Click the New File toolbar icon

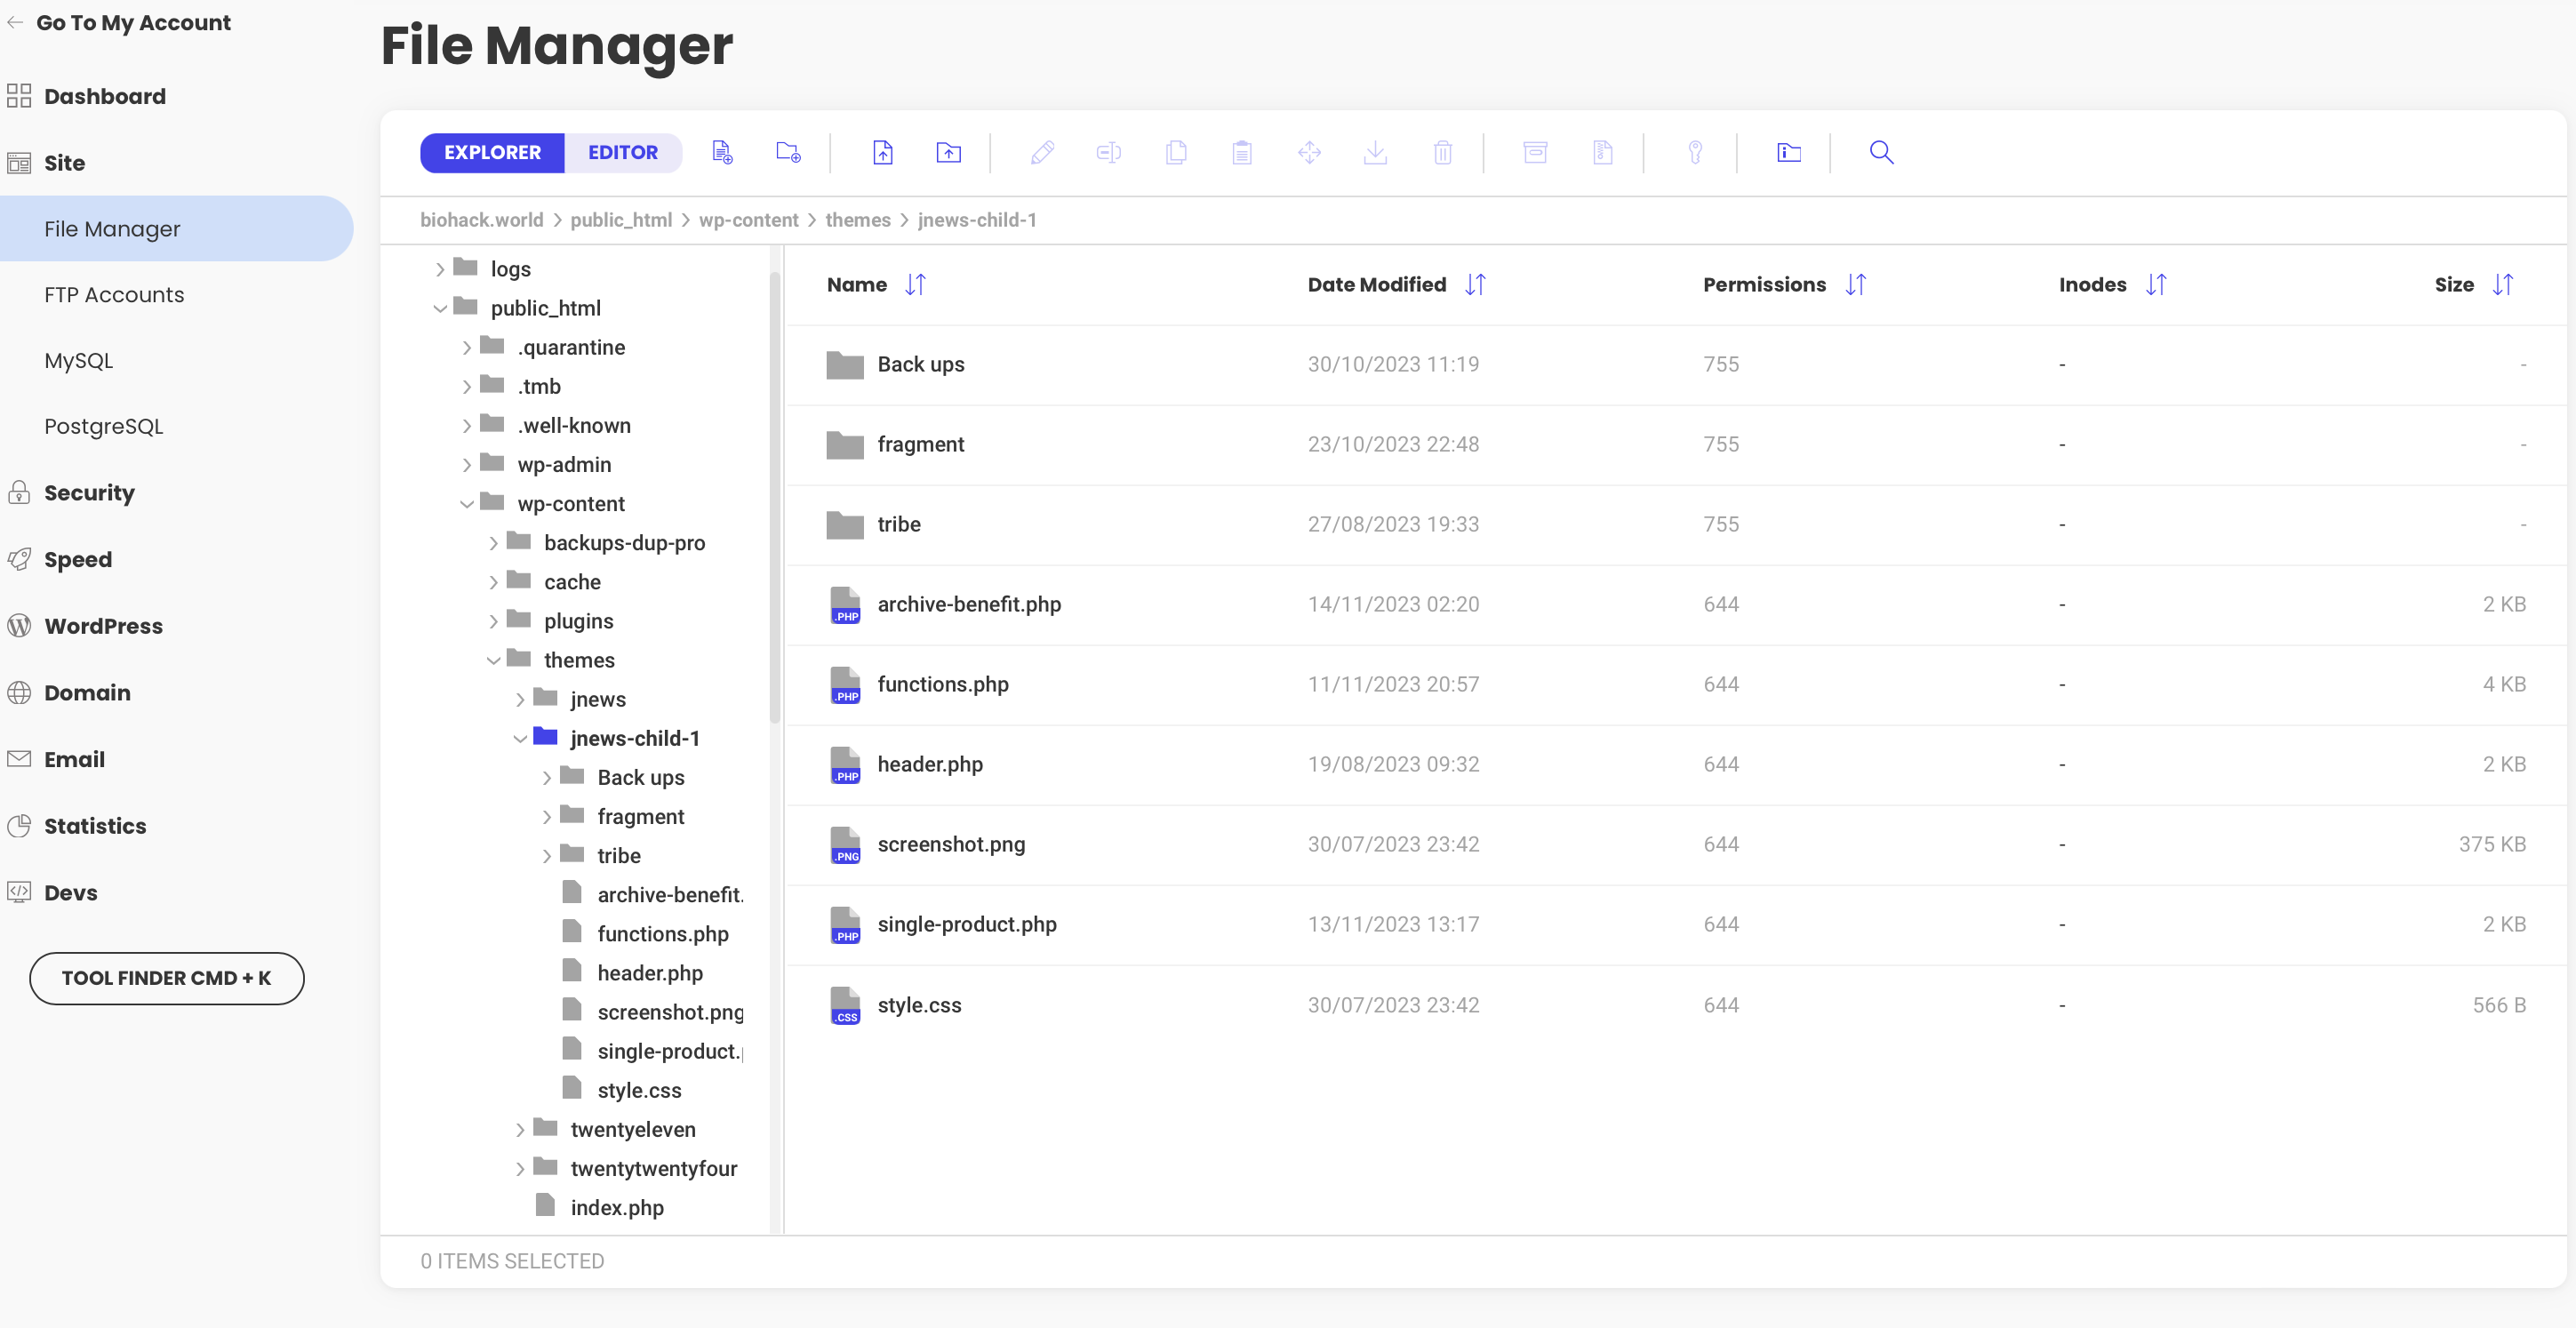point(722,152)
